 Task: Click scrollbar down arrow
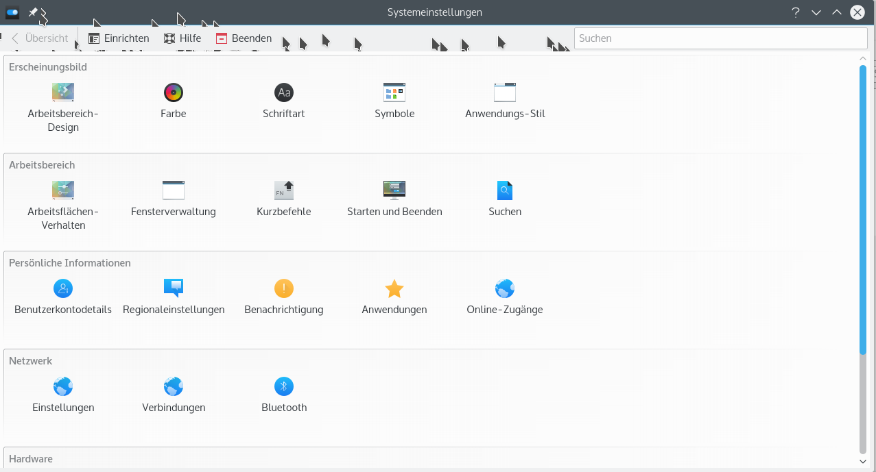point(863,462)
